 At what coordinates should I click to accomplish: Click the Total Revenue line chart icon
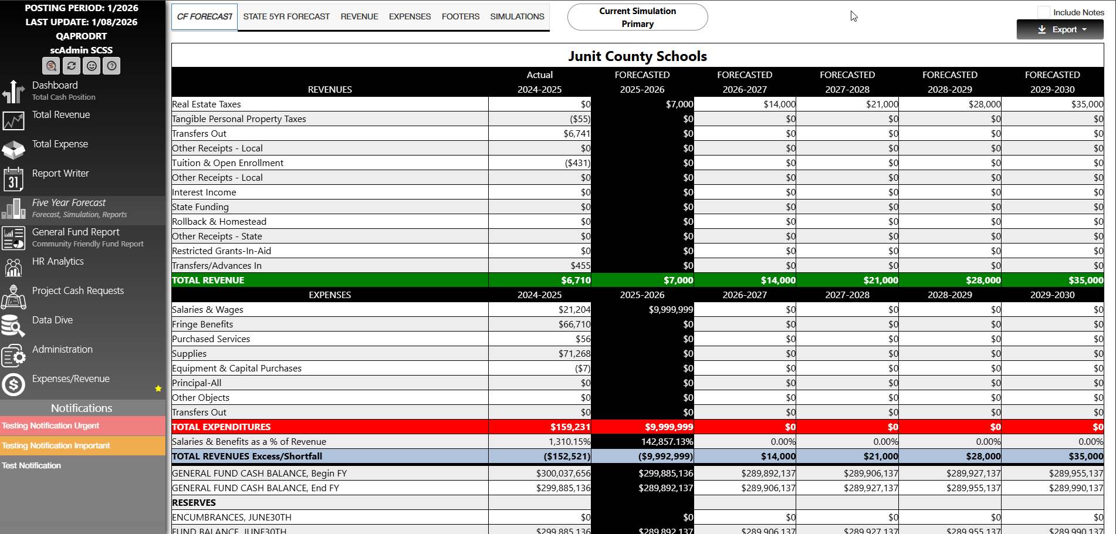pyautogui.click(x=13, y=121)
